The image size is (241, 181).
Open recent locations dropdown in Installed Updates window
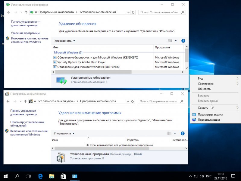point(21,12)
